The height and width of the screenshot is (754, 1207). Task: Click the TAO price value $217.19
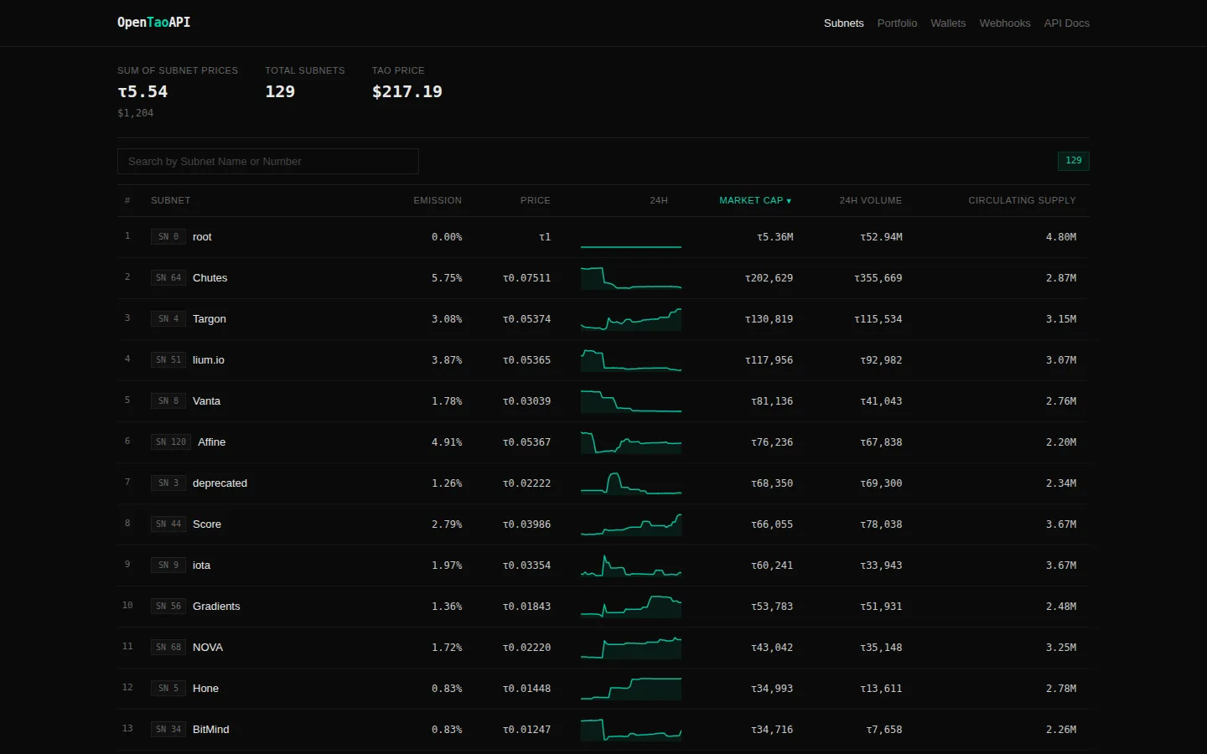[x=407, y=91]
